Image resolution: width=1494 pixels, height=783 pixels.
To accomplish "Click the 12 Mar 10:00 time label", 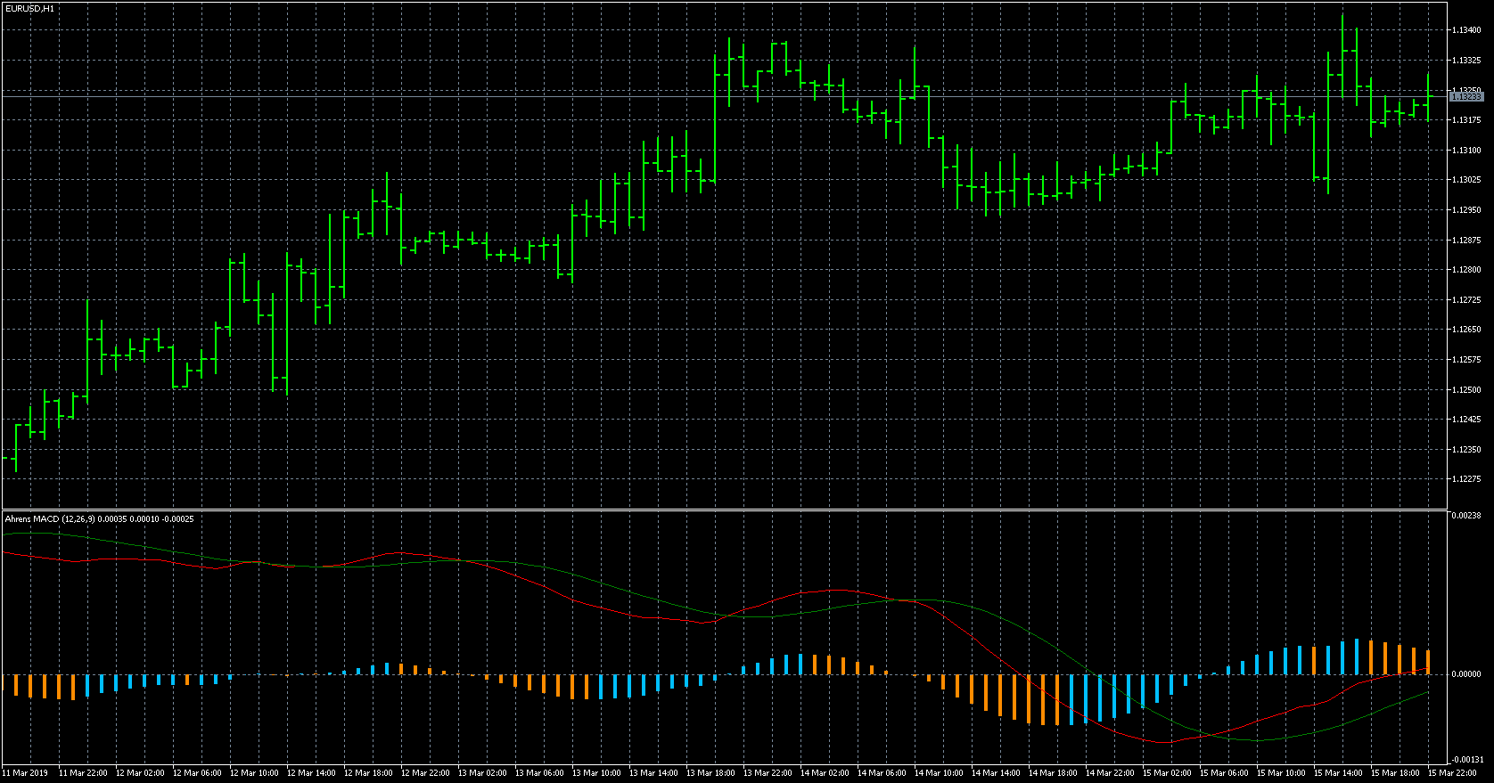I will click(x=254, y=773).
